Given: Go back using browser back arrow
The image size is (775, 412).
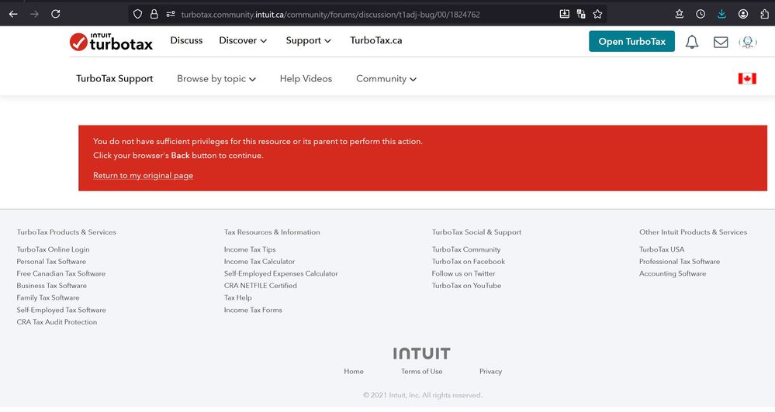Looking at the screenshot, I should click(x=13, y=14).
